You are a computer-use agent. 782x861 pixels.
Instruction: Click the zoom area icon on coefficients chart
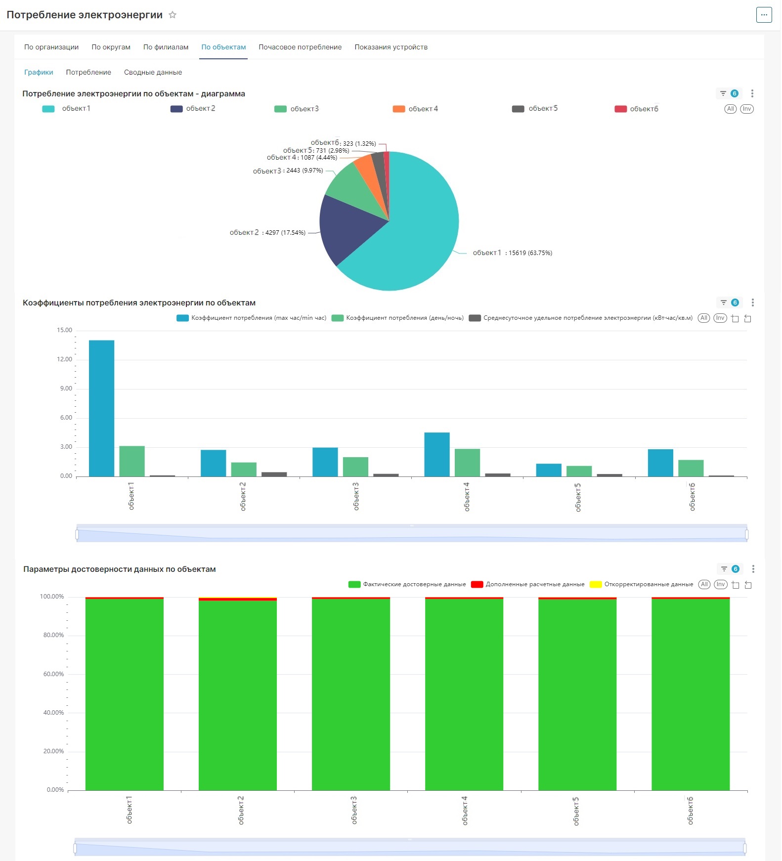pyautogui.click(x=735, y=319)
